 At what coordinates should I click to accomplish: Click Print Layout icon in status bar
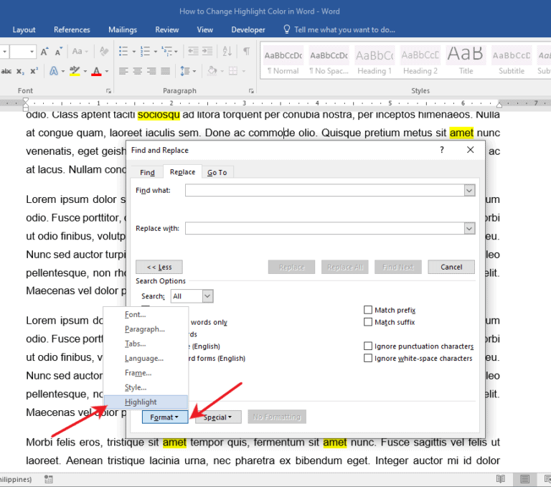point(525,479)
